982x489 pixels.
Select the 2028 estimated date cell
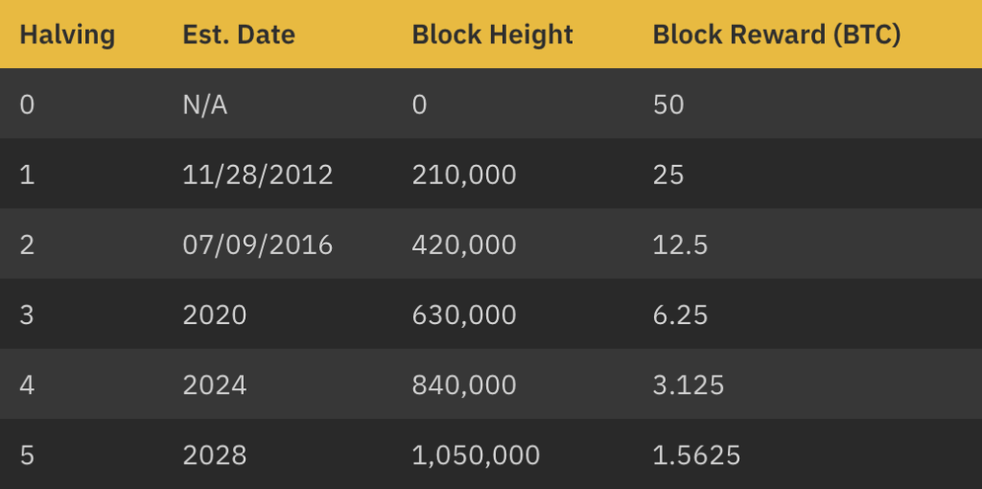pyautogui.click(x=215, y=455)
